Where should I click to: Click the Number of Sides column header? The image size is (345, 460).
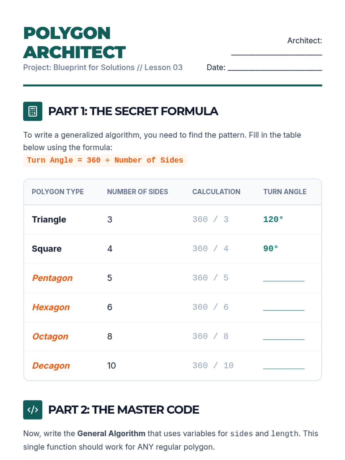tap(137, 192)
